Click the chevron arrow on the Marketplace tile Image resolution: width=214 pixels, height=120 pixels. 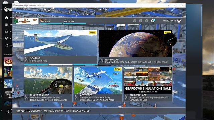coord(126,98)
